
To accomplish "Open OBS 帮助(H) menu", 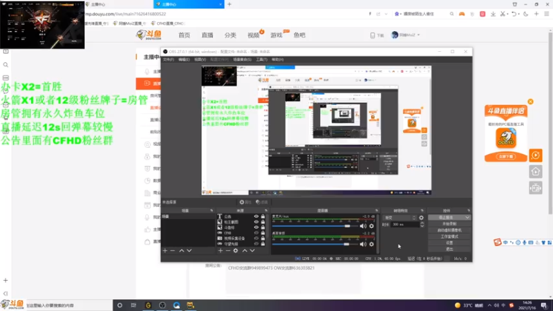I will click(x=278, y=59).
